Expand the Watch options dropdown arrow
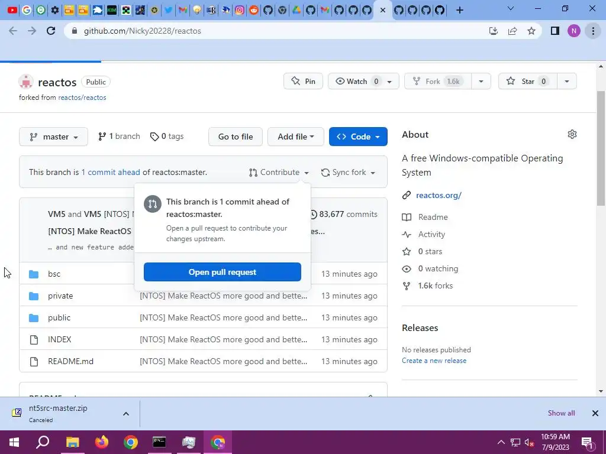 click(x=389, y=82)
